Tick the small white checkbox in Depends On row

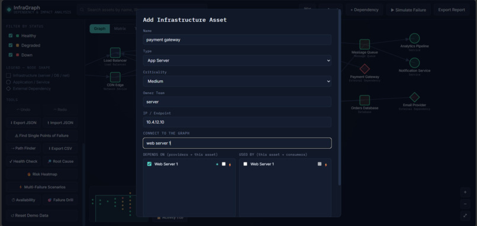click(x=224, y=164)
